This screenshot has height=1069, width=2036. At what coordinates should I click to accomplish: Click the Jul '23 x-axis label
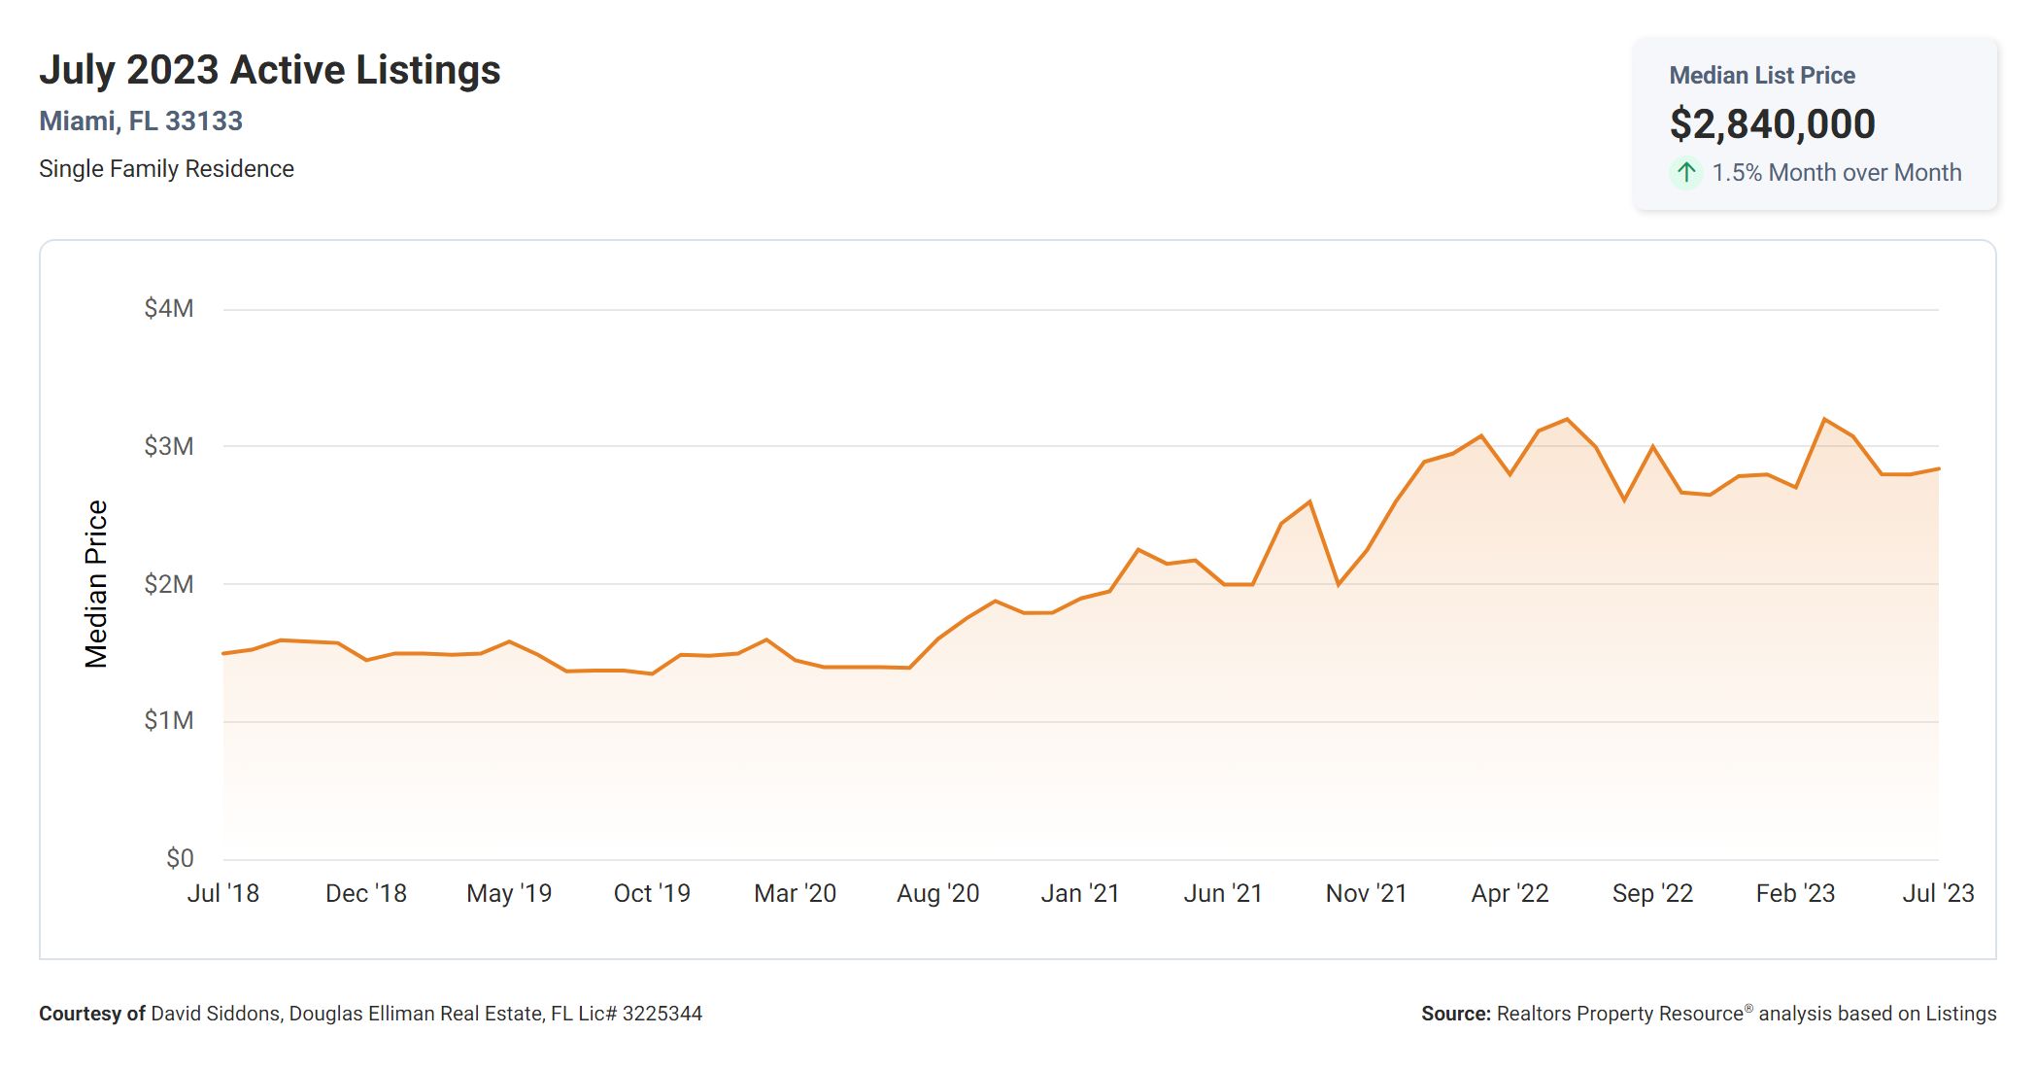pos(1938,894)
